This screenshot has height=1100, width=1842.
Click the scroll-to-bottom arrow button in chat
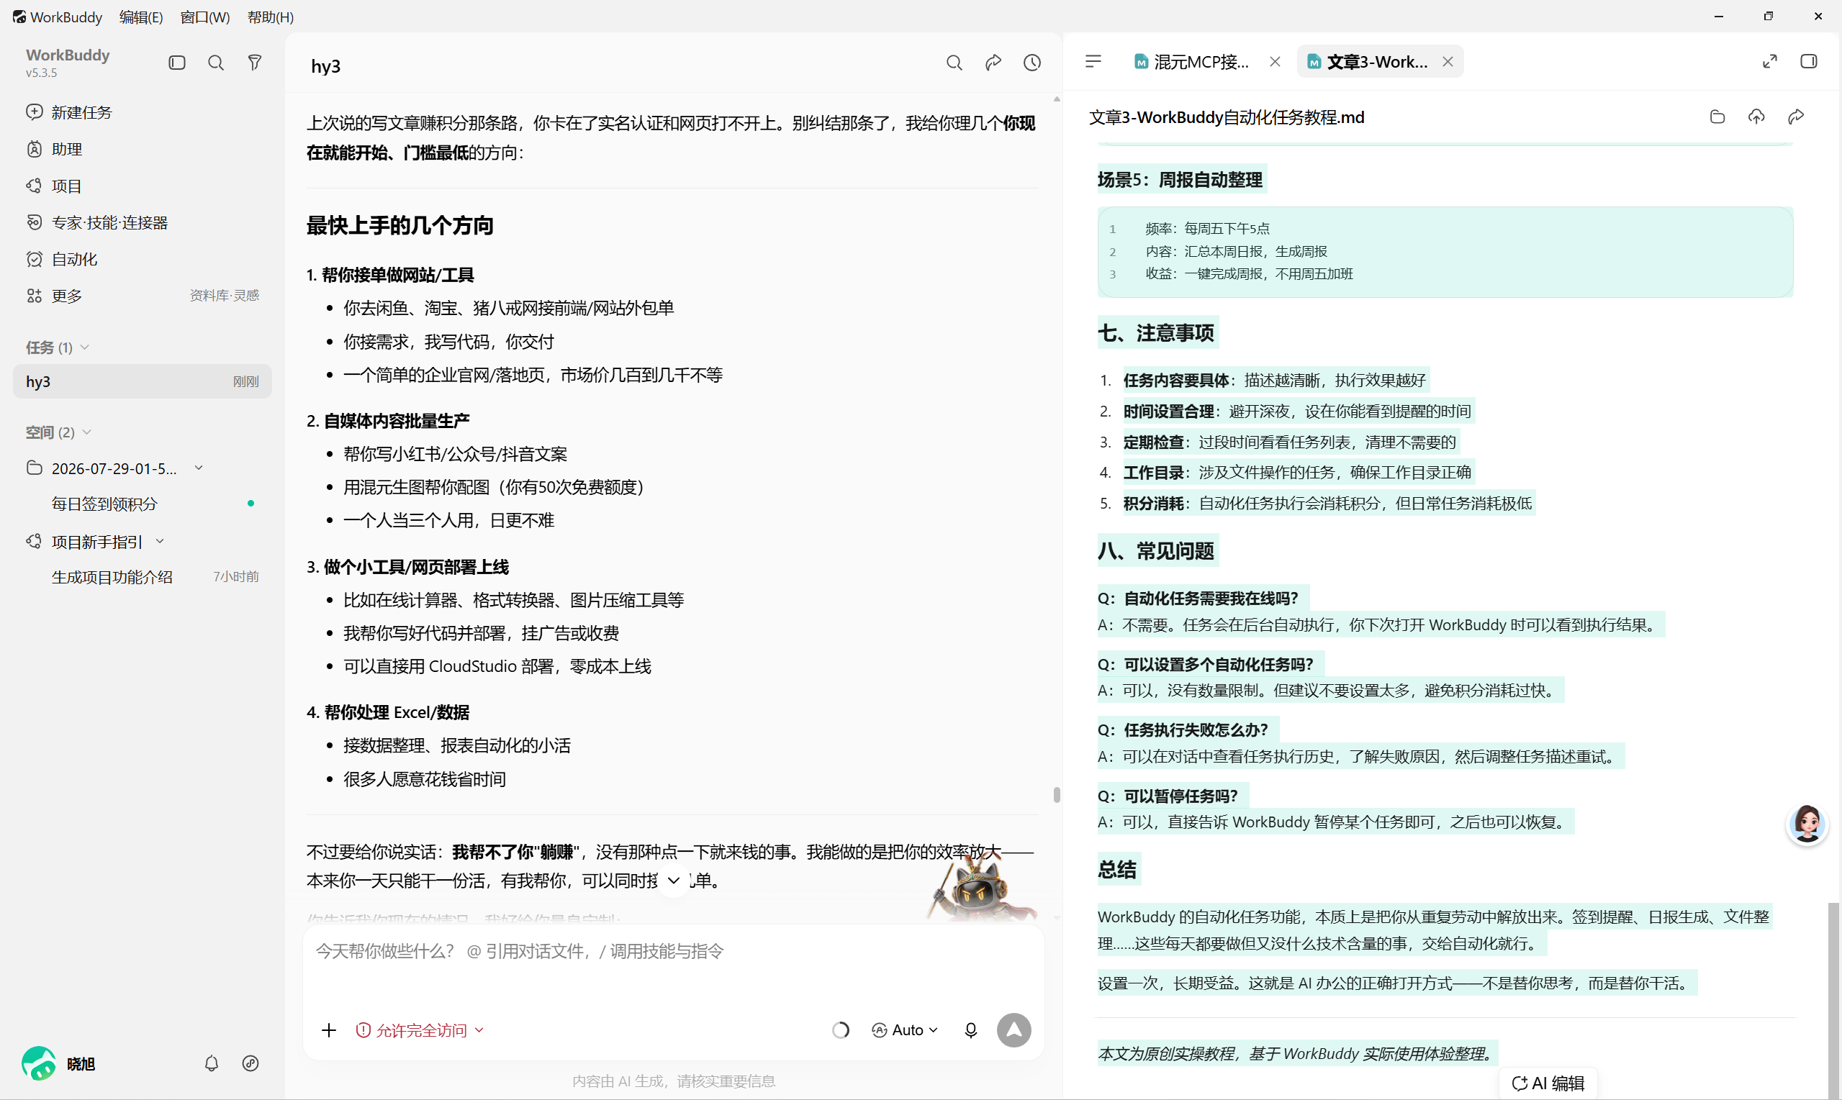(673, 880)
